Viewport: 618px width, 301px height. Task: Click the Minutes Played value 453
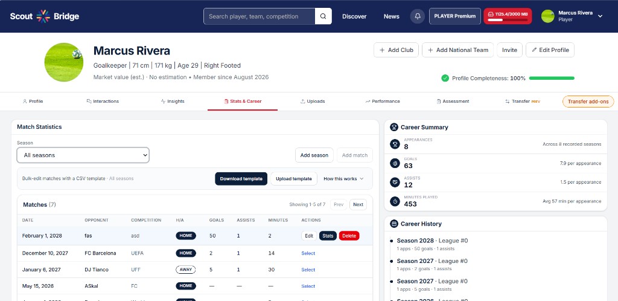(410, 204)
